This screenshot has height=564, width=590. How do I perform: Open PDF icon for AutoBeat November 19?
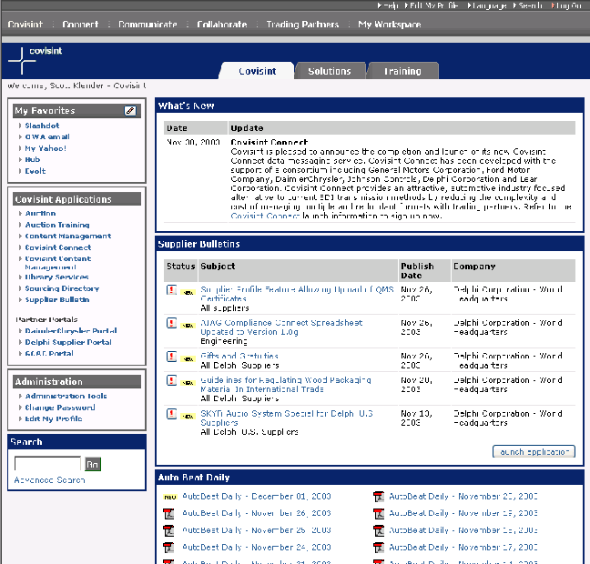point(379,513)
